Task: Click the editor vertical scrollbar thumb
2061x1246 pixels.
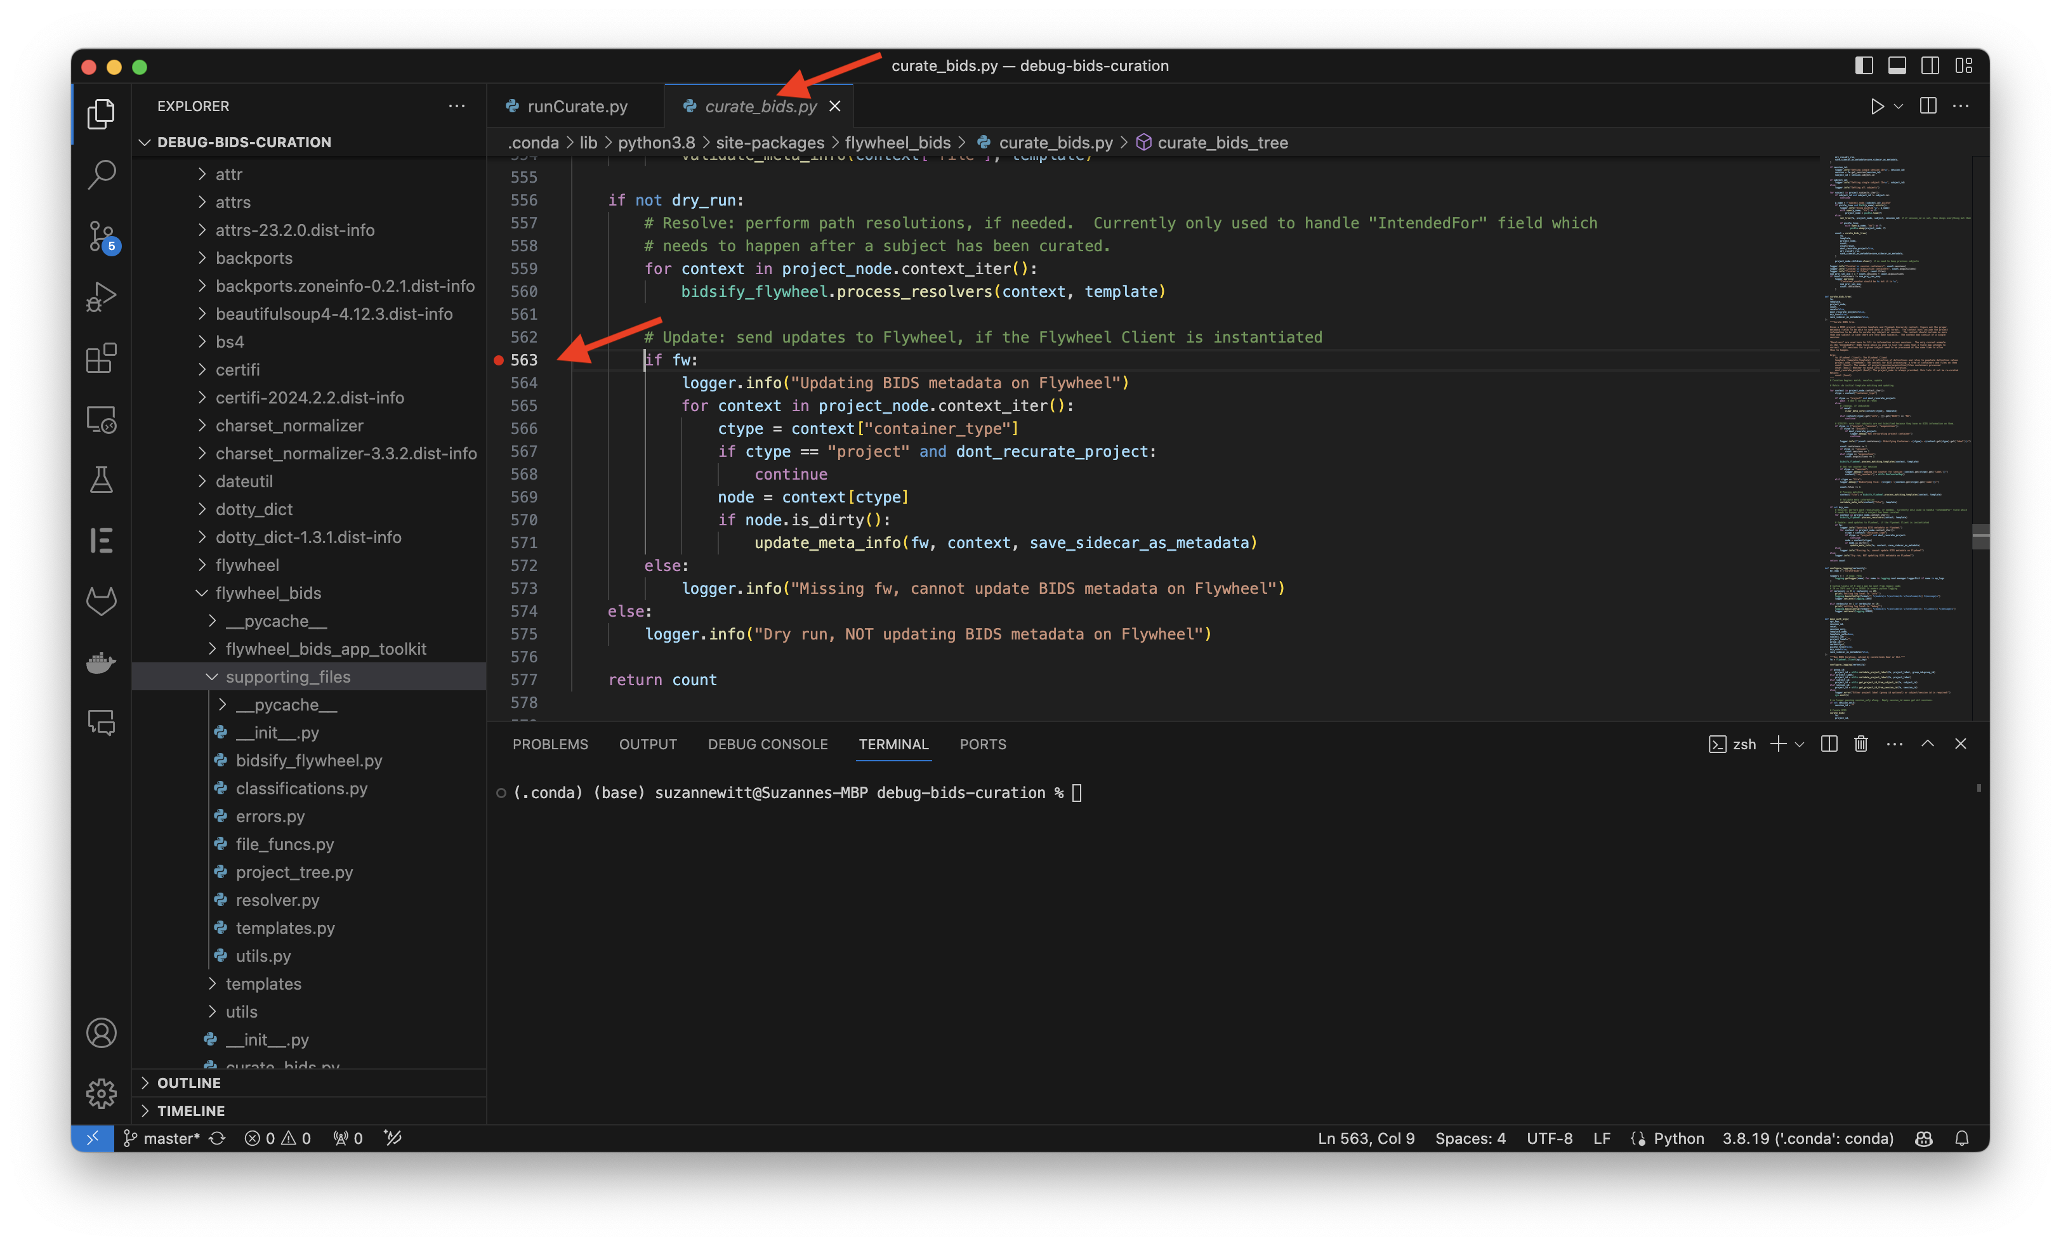Action: click(x=1980, y=536)
